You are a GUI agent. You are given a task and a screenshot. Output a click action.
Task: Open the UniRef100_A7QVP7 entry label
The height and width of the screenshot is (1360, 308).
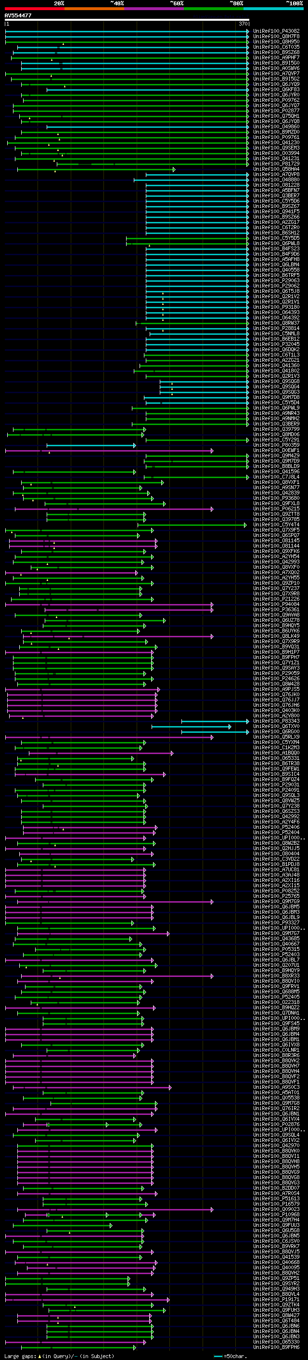click(276, 73)
